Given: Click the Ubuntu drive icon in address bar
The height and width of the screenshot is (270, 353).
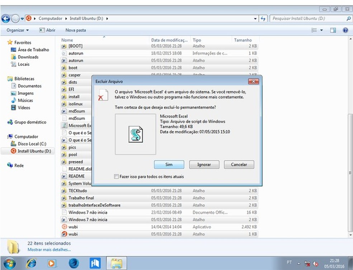Looking at the screenshot, I should click(29, 18).
